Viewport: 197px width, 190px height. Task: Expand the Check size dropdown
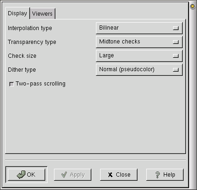point(139,56)
